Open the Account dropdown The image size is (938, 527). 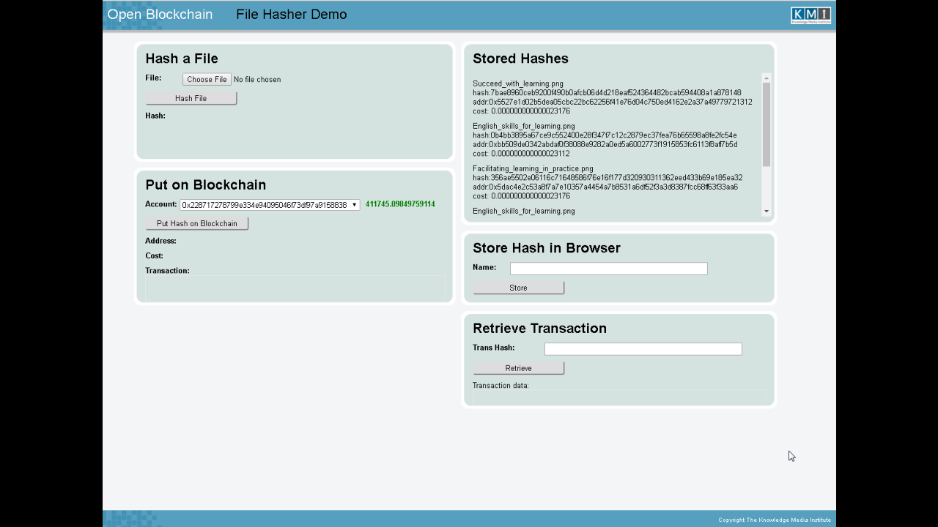point(270,205)
